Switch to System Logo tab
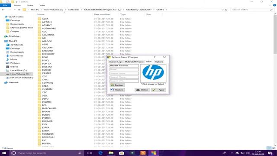 coord(116,62)
